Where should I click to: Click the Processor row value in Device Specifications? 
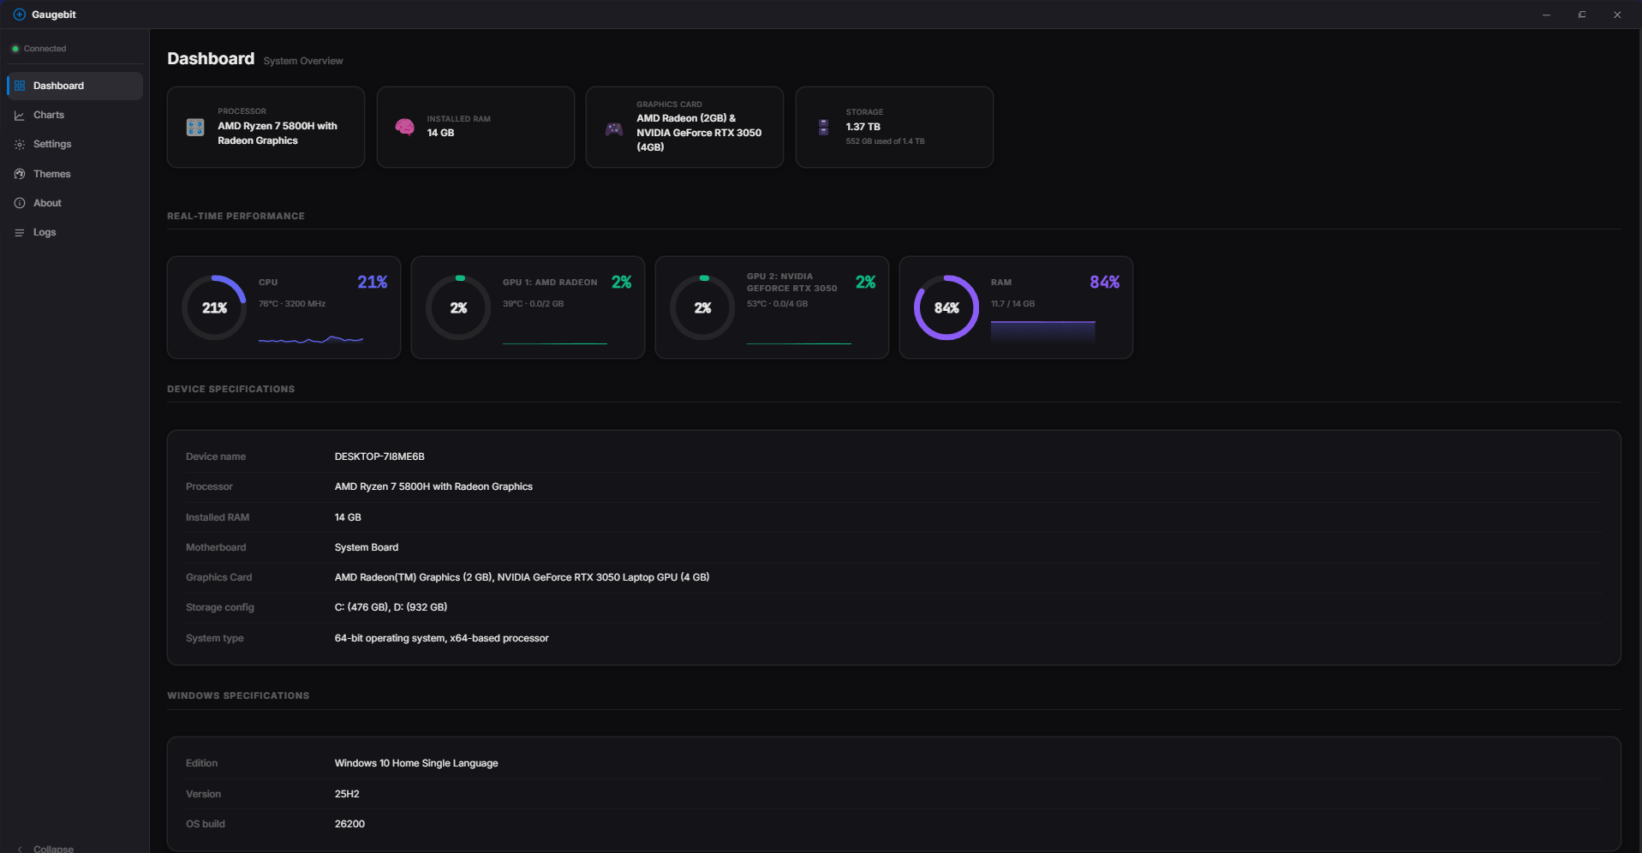433,486
